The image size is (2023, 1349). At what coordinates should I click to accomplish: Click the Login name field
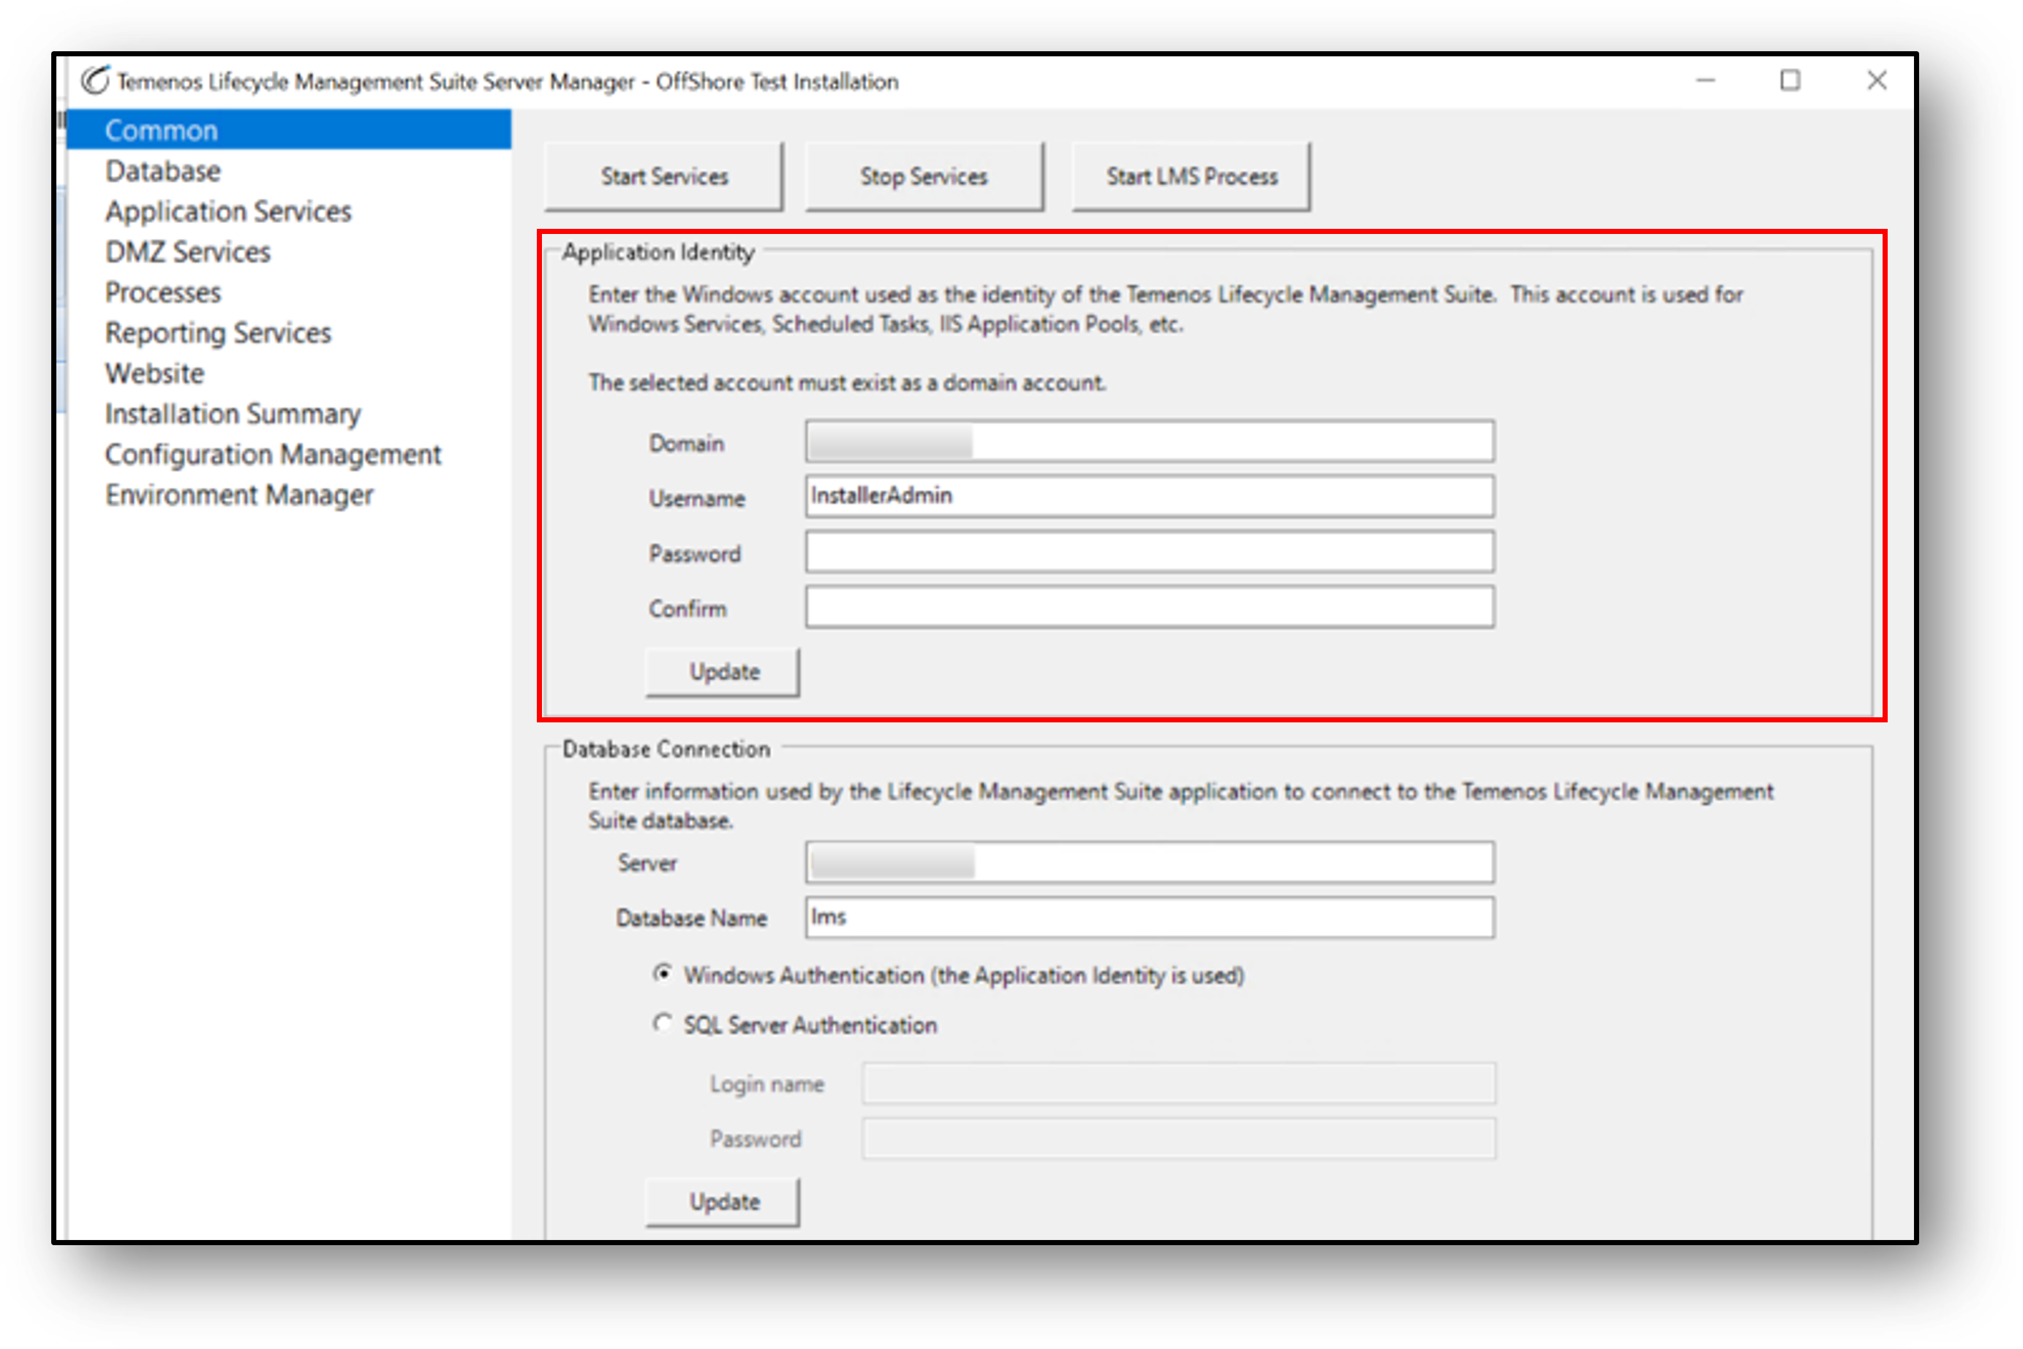pyautogui.click(x=1179, y=1084)
